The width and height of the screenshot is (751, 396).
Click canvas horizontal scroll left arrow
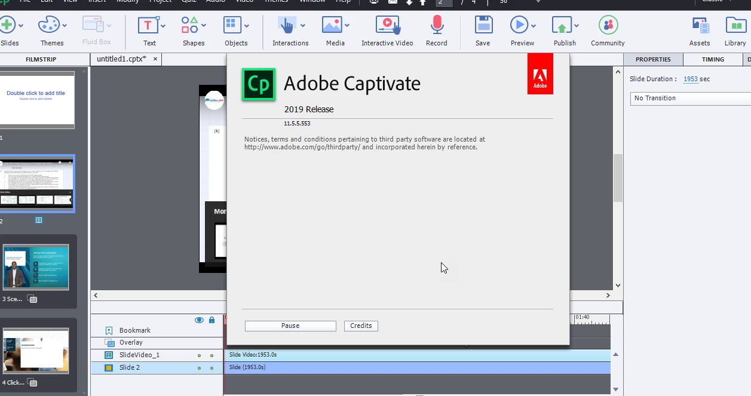[x=96, y=295]
